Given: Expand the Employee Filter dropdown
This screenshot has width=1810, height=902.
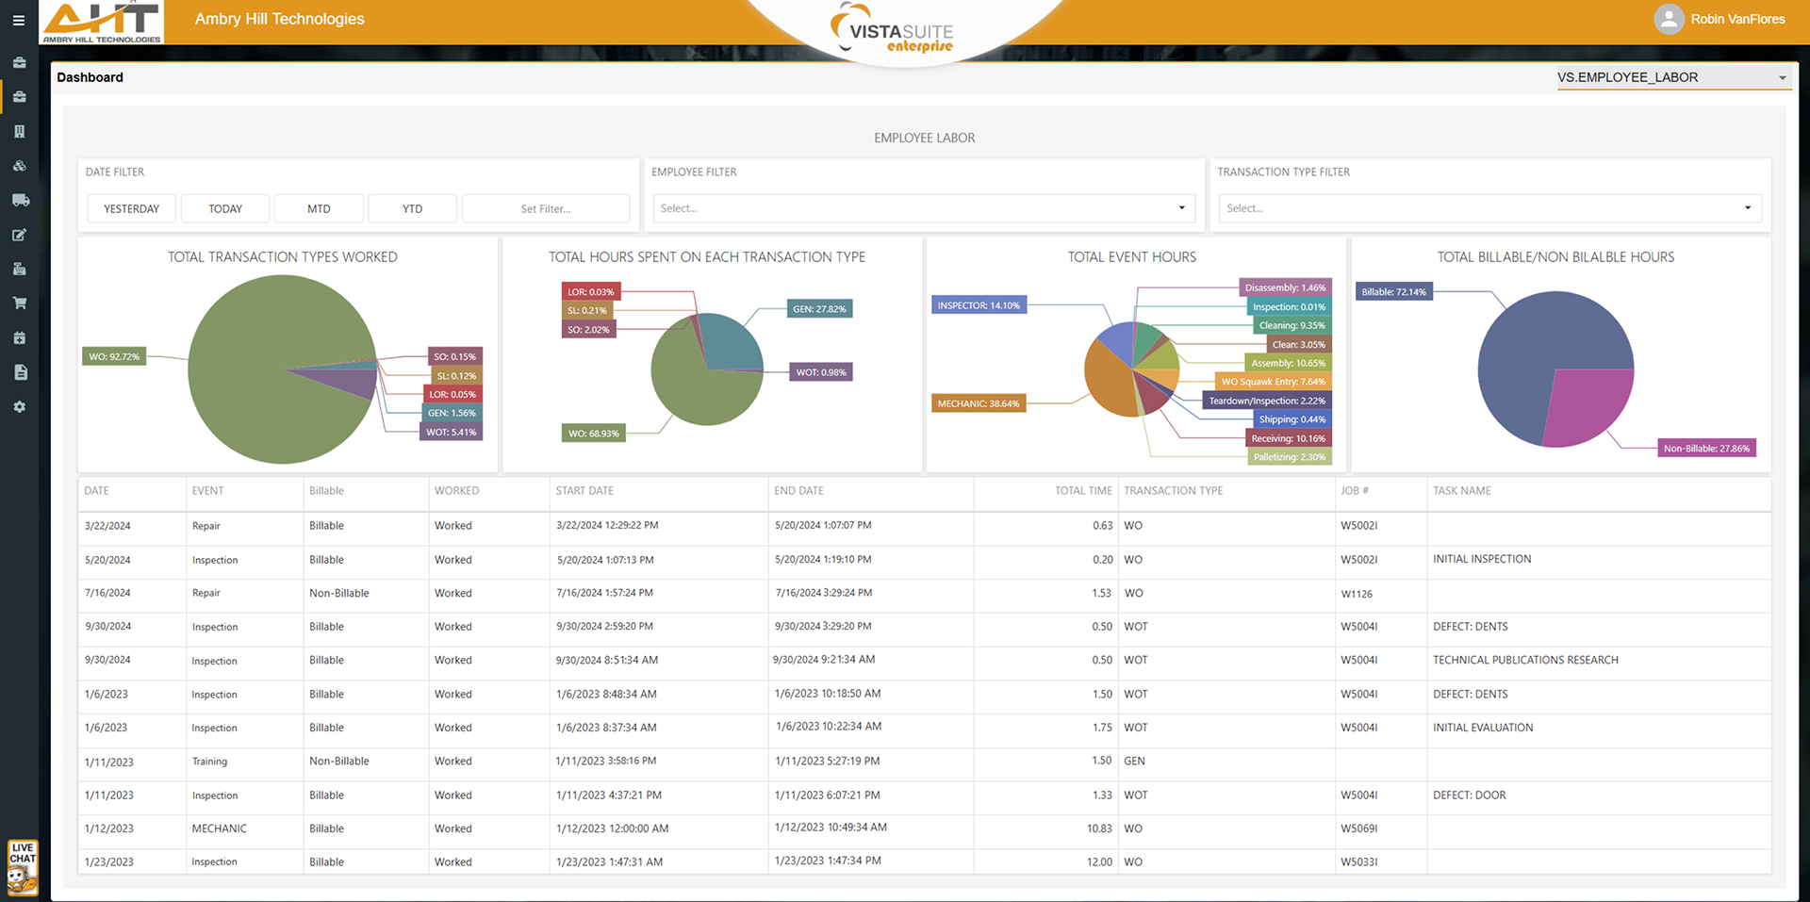Looking at the screenshot, I should click(x=924, y=208).
